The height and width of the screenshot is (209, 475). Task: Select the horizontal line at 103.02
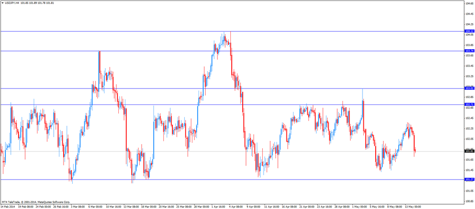point(232,88)
